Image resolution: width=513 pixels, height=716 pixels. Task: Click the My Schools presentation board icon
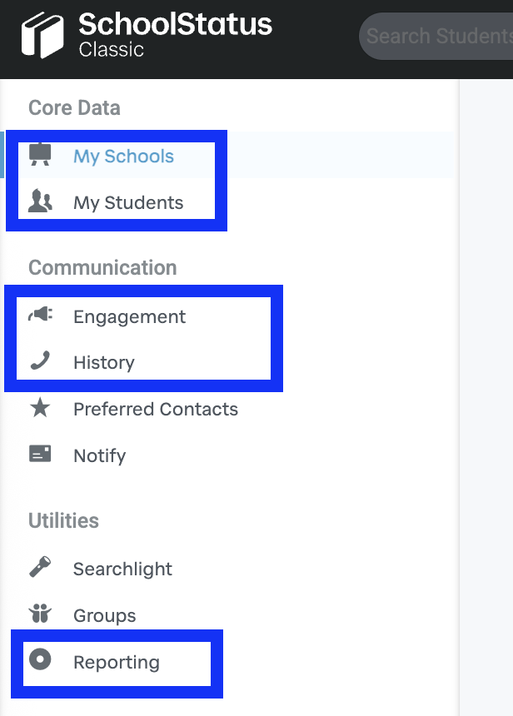(40, 155)
